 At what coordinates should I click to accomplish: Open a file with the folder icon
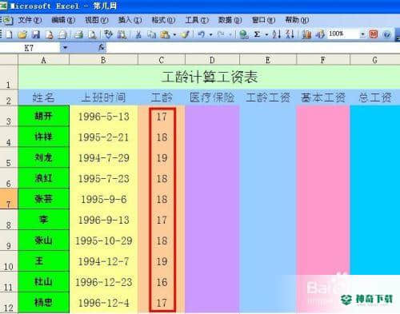tap(22, 34)
